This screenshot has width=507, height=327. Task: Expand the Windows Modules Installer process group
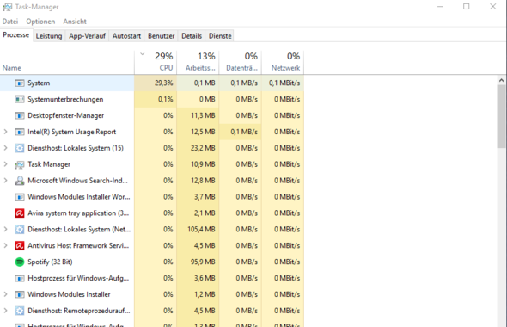[5, 294]
